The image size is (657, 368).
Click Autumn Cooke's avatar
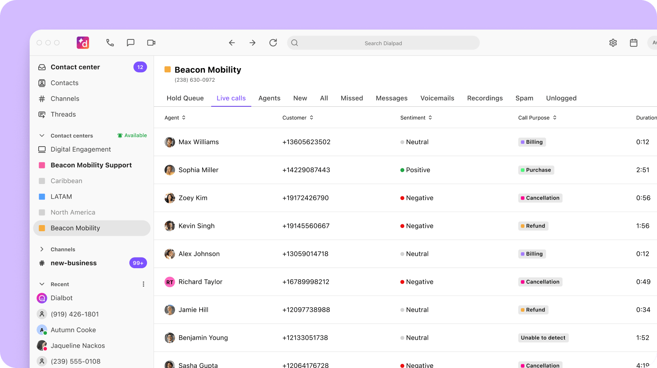42,330
